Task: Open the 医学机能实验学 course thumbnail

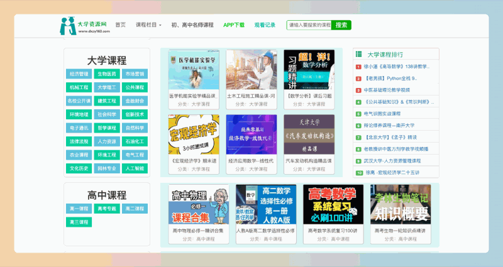Action: click(x=194, y=70)
